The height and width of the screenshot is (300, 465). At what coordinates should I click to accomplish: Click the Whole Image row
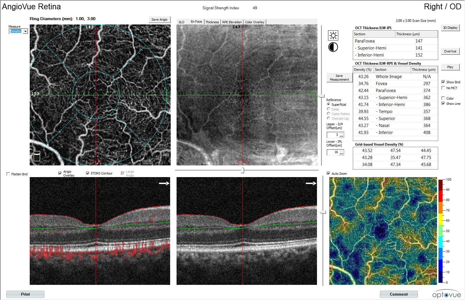coord(395,77)
